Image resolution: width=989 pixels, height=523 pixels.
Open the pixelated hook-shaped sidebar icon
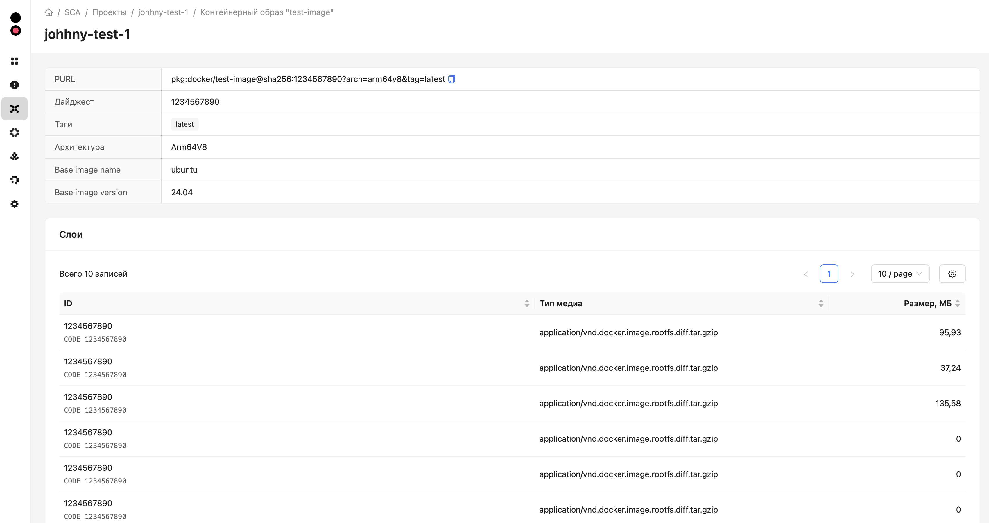click(15, 180)
